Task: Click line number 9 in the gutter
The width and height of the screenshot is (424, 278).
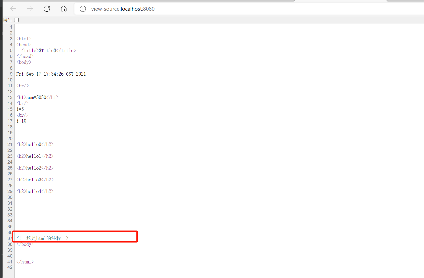Action: point(11,74)
